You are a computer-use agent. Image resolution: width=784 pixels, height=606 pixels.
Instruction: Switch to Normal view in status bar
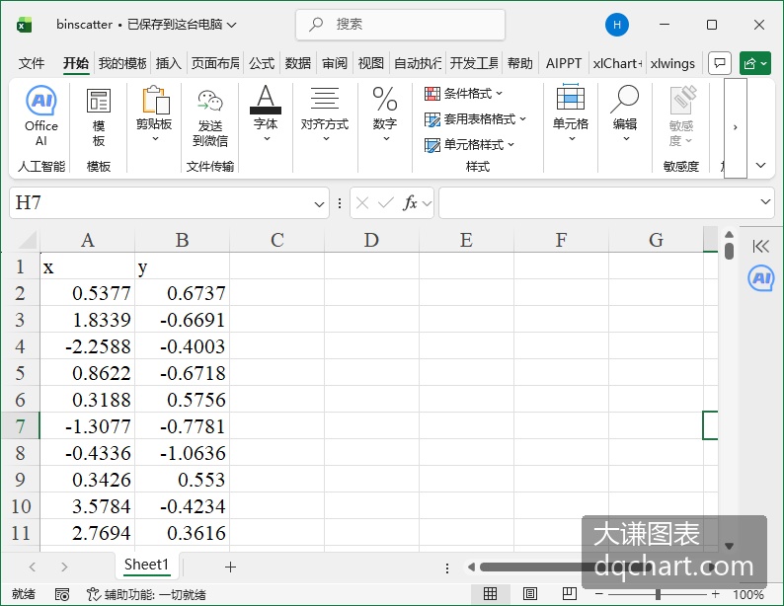[x=490, y=593]
